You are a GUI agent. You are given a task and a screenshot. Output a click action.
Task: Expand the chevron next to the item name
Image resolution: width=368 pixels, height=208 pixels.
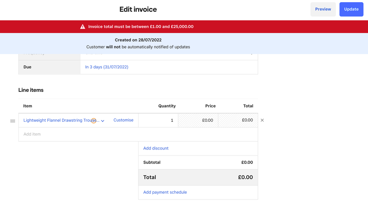[x=103, y=121]
